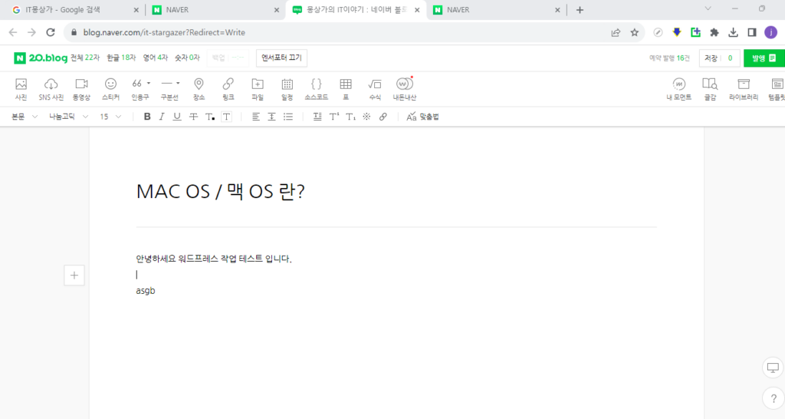This screenshot has height=419, width=785.
Task: Open 내 모먼트 panel
Action: [x=679, y=89]
